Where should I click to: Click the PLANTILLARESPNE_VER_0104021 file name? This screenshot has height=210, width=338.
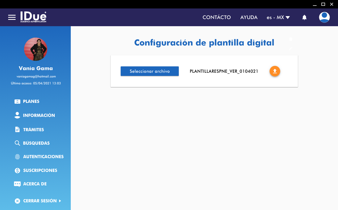(224, 71)
